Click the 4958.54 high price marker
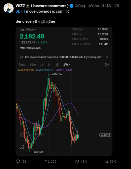Viewport: 131px width, 169px height. coord(57,74)
